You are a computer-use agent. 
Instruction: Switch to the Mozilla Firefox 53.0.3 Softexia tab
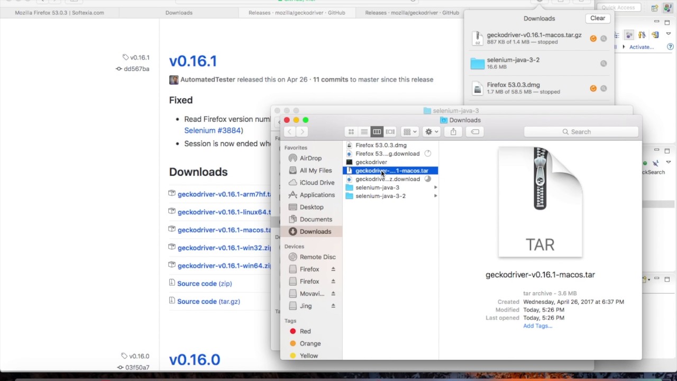pyautogui.click(x=59, y=13)
